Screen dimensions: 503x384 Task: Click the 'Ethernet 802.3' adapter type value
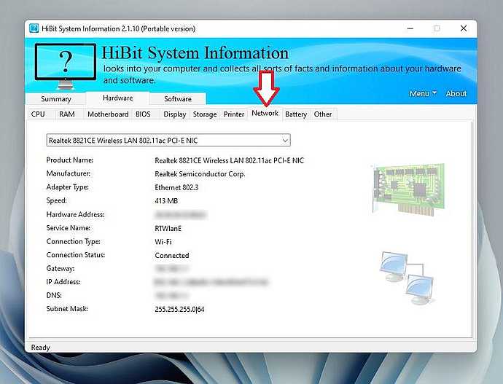click(x=176, y=187)
